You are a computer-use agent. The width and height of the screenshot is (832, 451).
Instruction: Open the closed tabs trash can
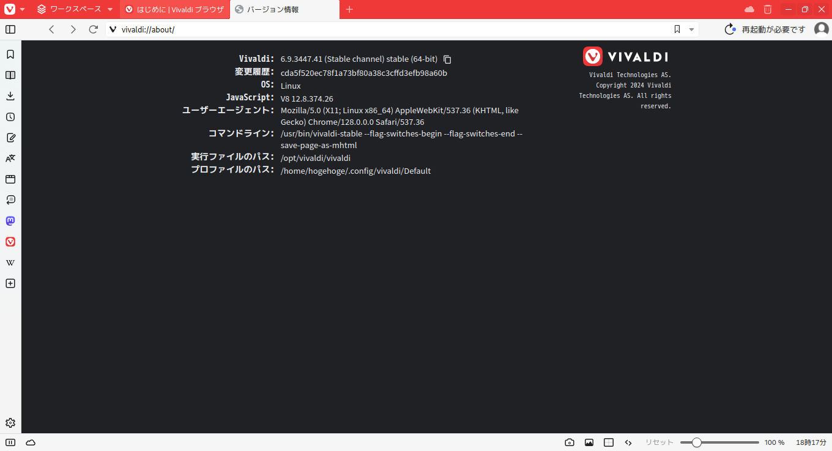(768, 9)
